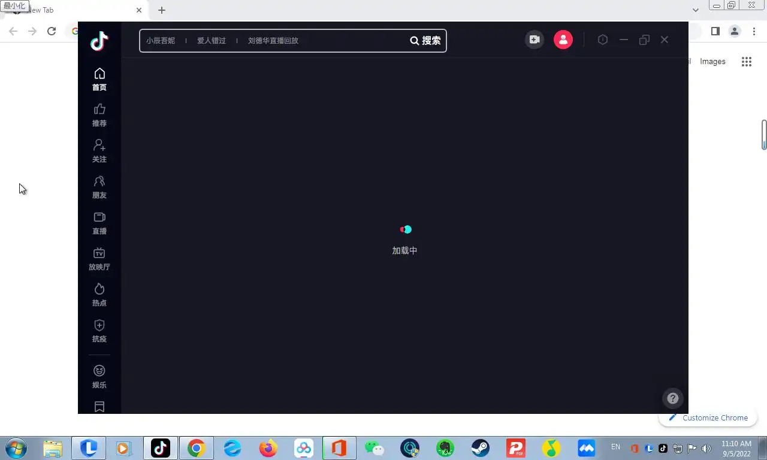Click the upload video camera icon
767x460 pixels.
[535, 40]
